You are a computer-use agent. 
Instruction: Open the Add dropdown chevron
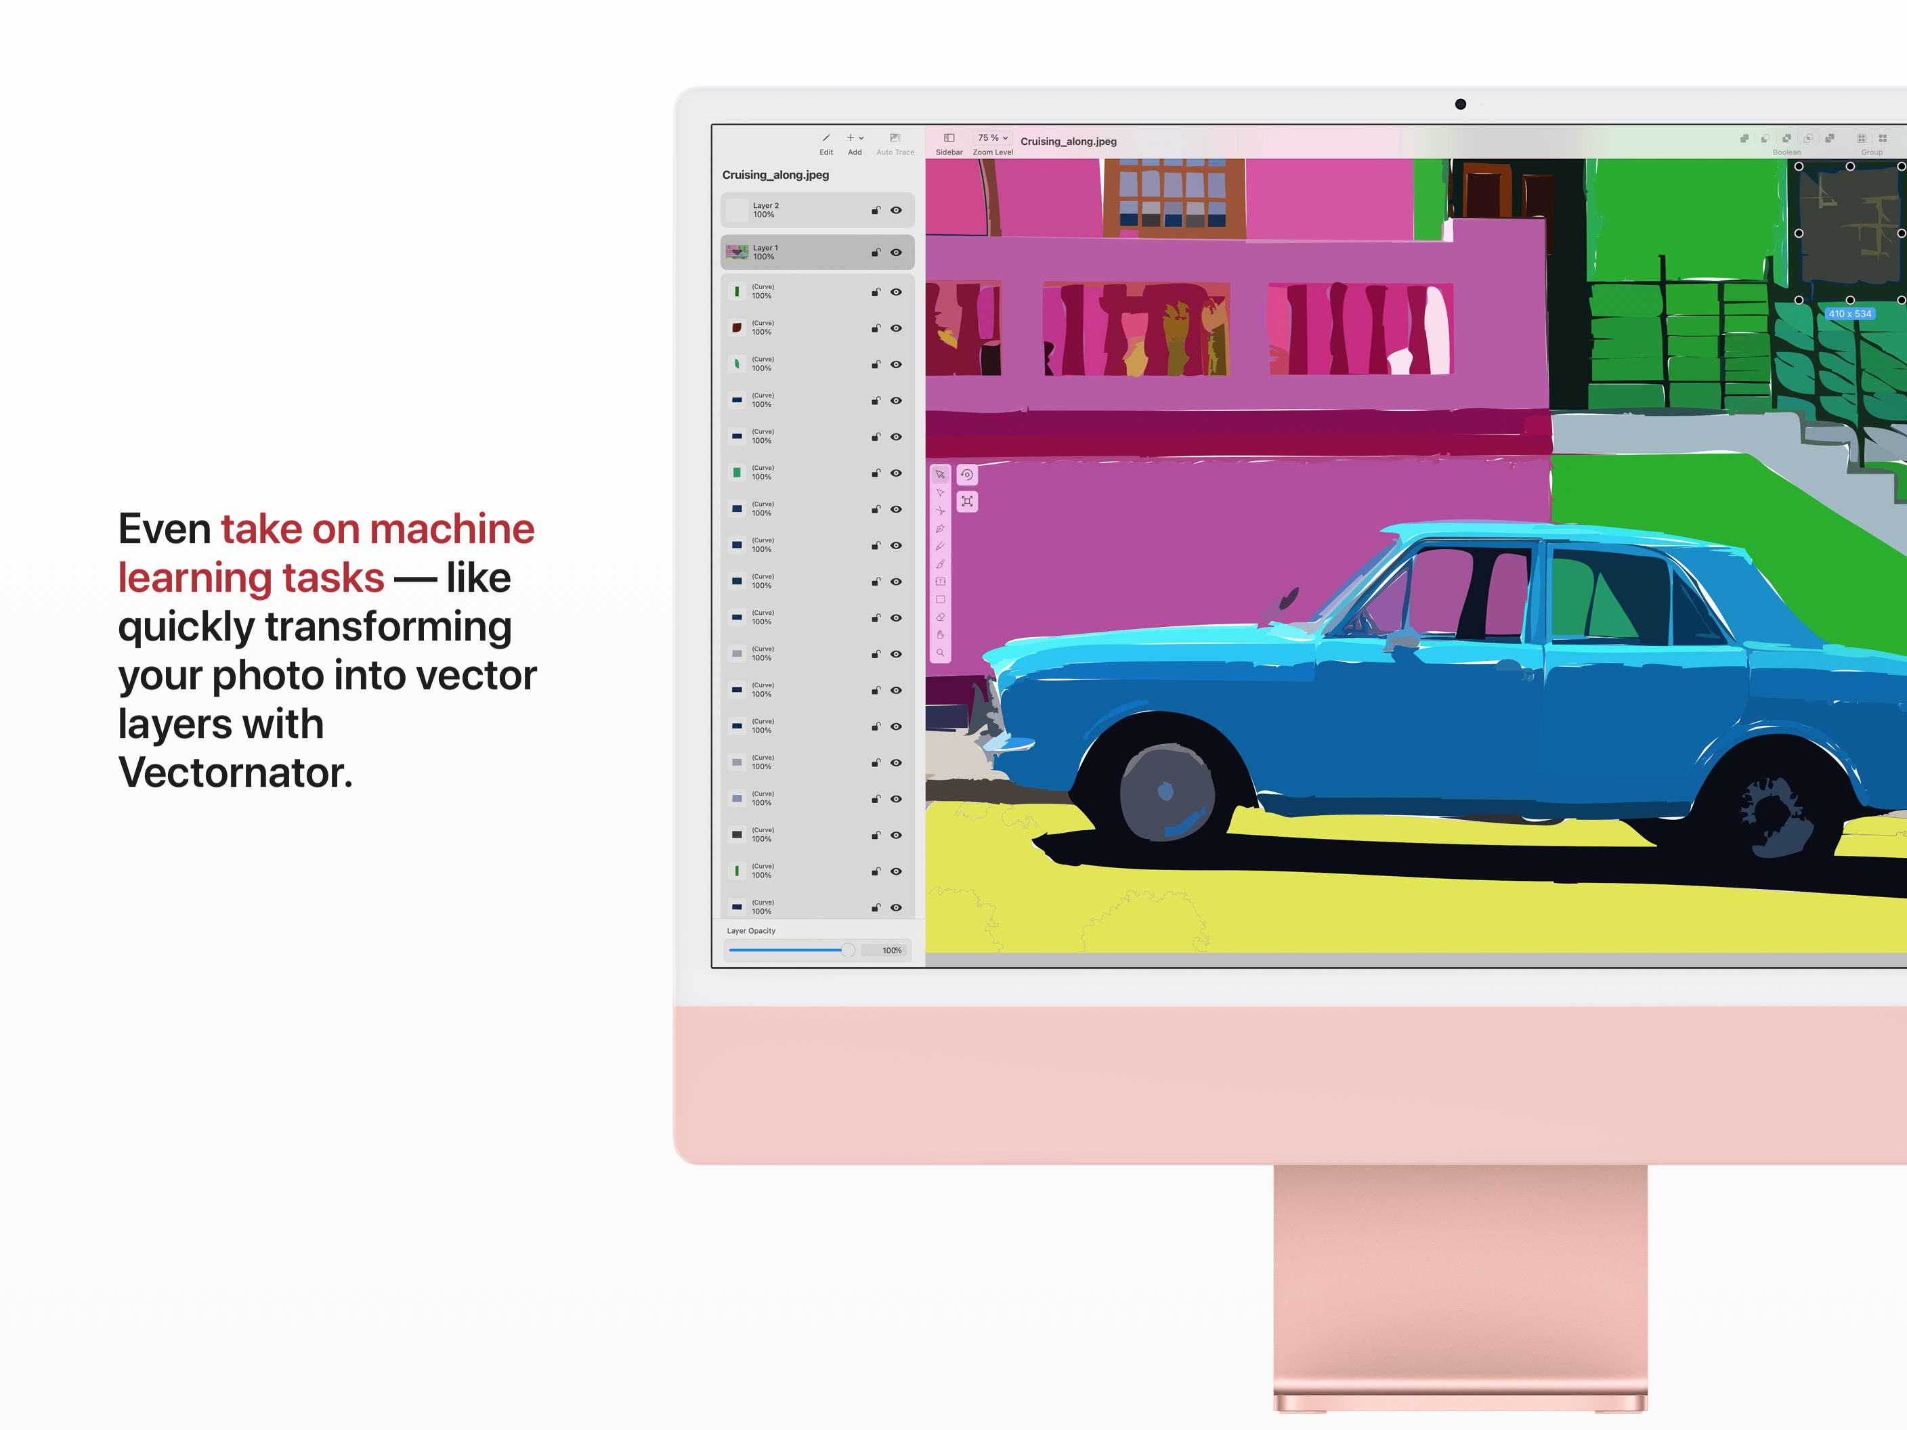coord(861,138)
